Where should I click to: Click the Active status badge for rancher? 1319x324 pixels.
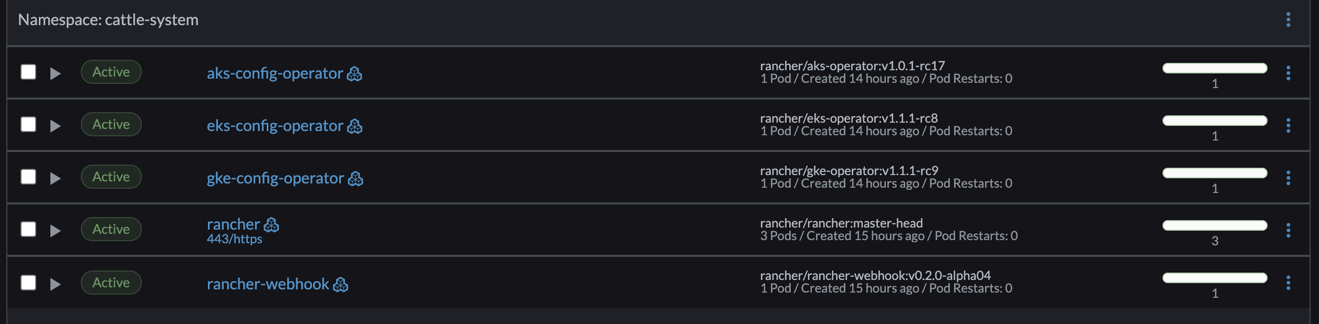pos(111,229)
